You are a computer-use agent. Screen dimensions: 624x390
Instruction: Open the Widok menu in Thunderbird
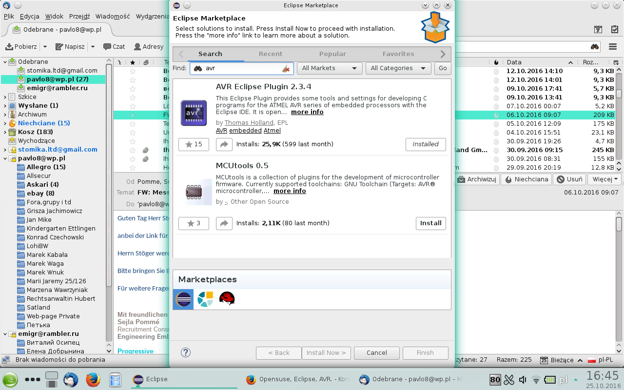pyautogui.click(x=54, y=16)
